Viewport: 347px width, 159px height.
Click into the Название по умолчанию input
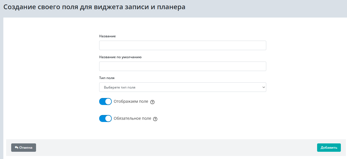[x=182, y=66]
